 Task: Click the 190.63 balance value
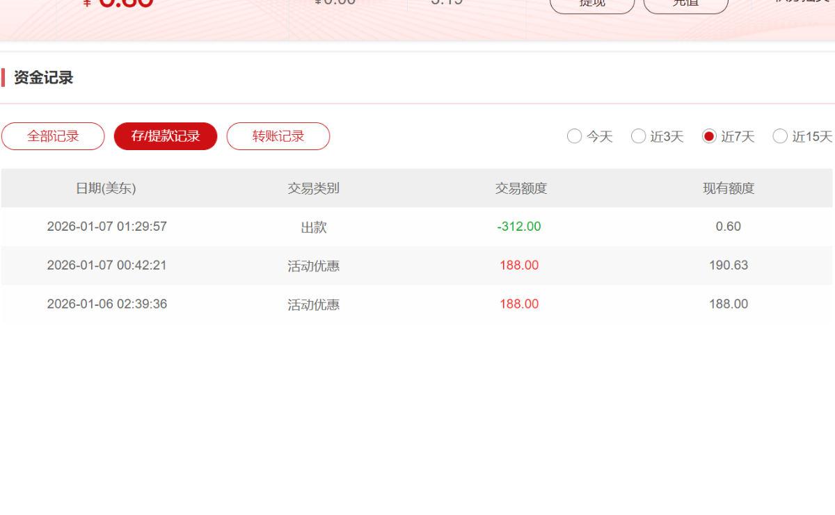coord(729,265)
